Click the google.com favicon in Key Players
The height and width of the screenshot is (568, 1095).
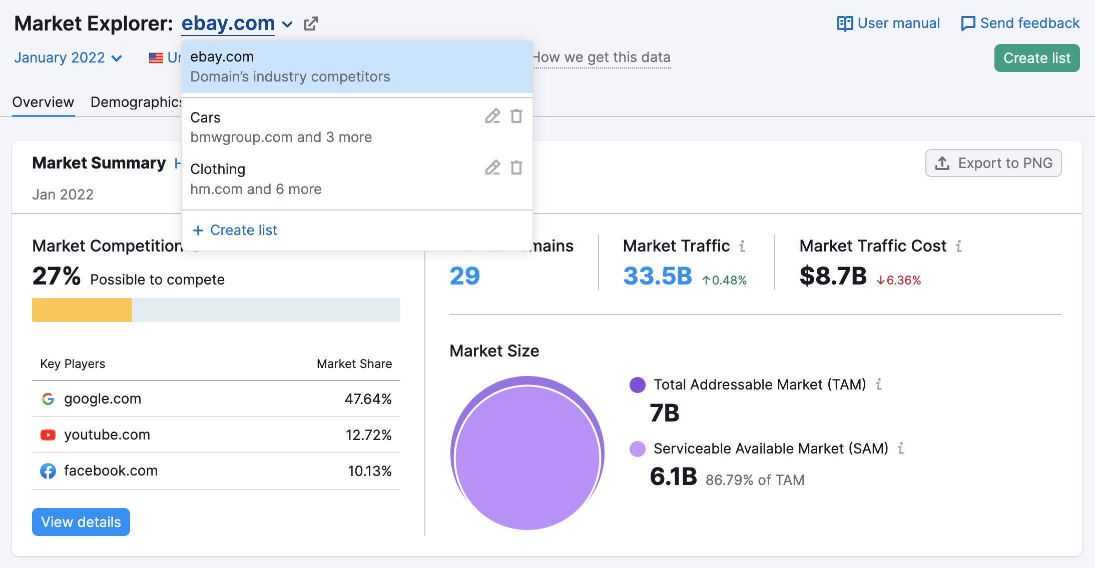48,399
